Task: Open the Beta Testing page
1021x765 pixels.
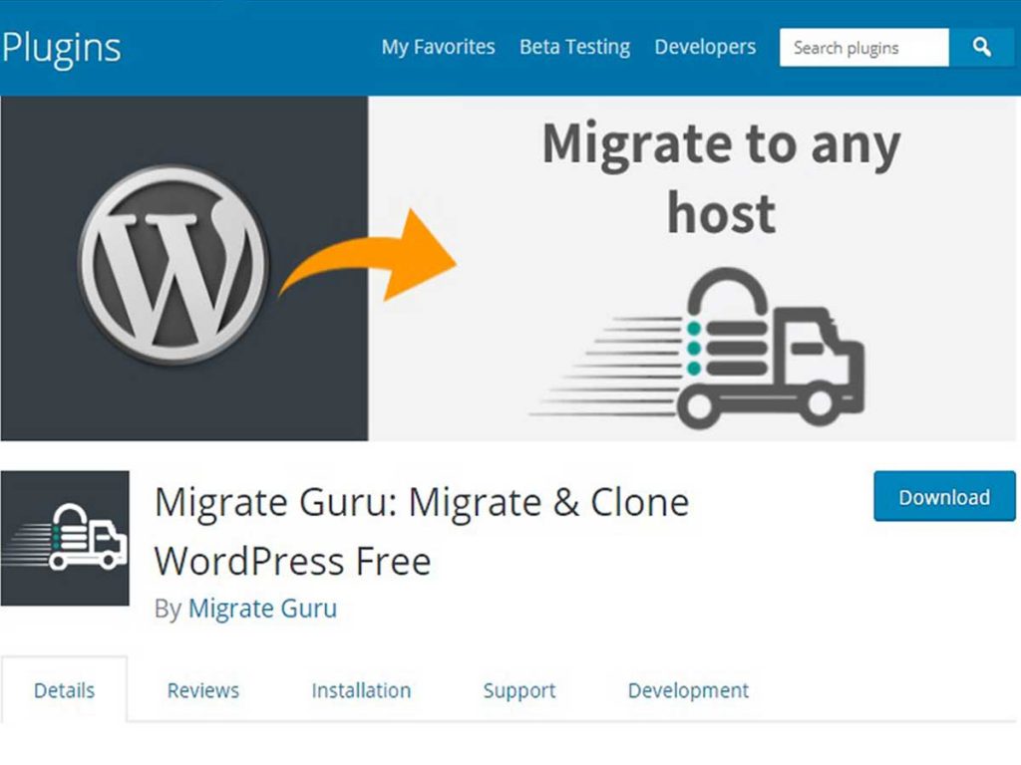Action: (575, 47)
